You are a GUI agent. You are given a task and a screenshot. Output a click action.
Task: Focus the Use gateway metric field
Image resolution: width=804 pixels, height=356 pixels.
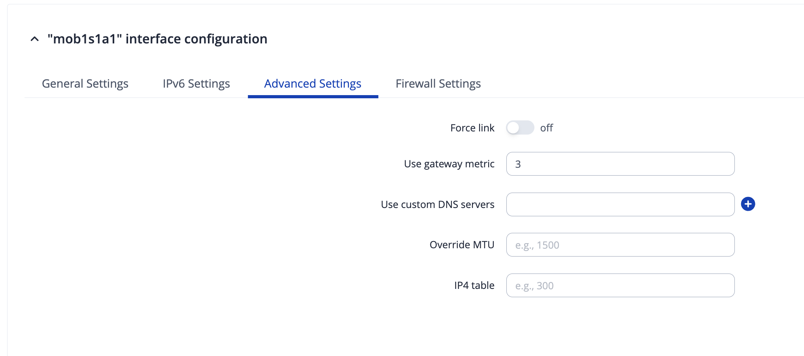(620, 164)
